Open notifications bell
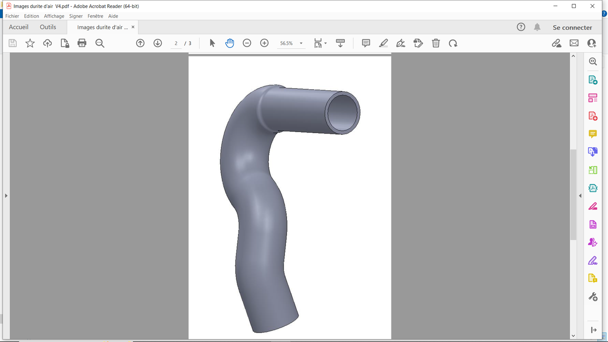608x342 pixels. tap(537, 27)
